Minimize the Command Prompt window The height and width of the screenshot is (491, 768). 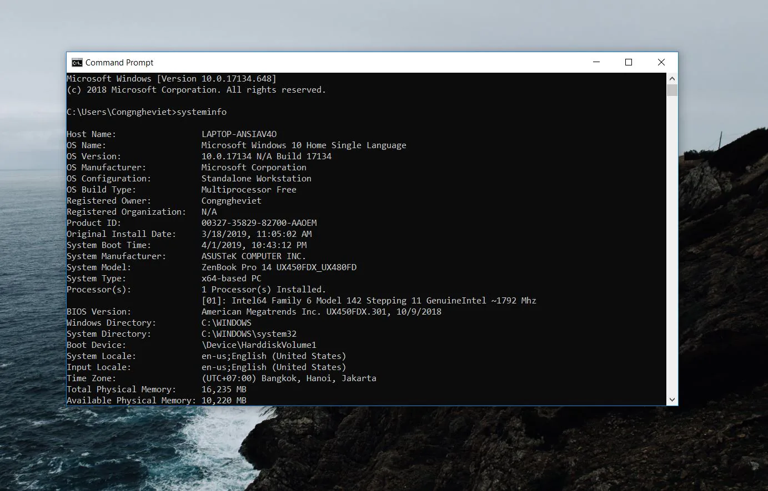point(596,62)
